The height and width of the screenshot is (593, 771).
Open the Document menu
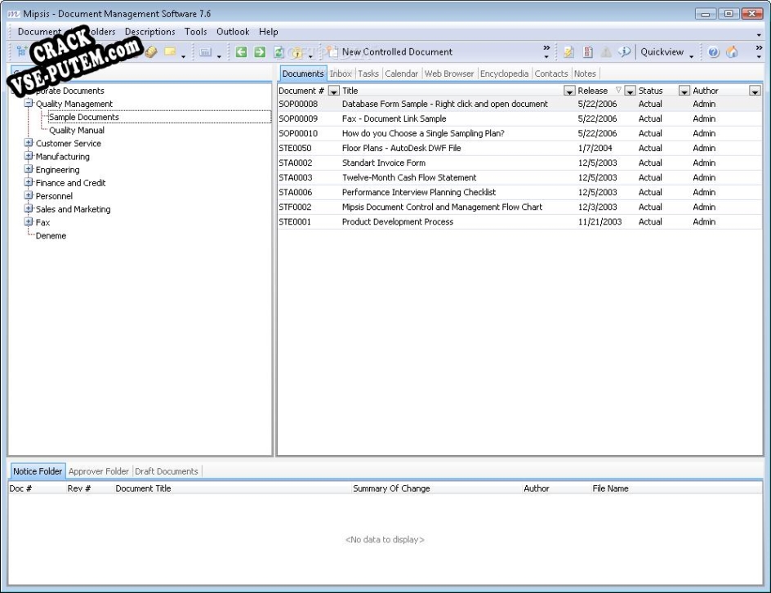point(39,32)
